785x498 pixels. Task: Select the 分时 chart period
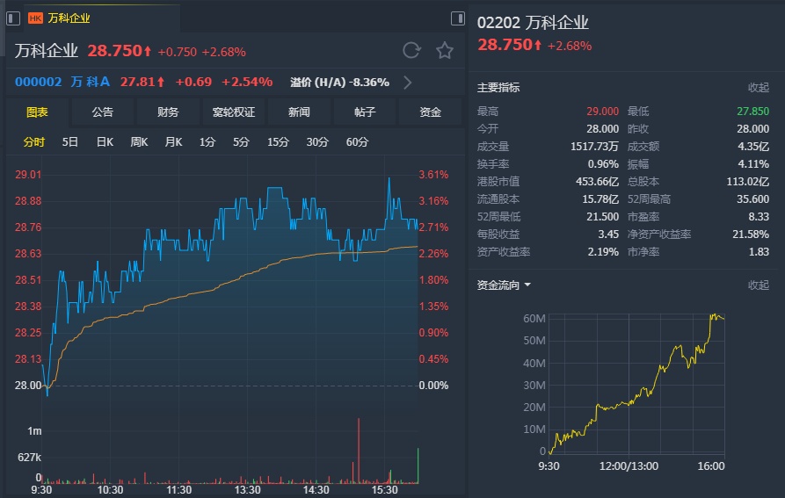(x=34, y=142)
